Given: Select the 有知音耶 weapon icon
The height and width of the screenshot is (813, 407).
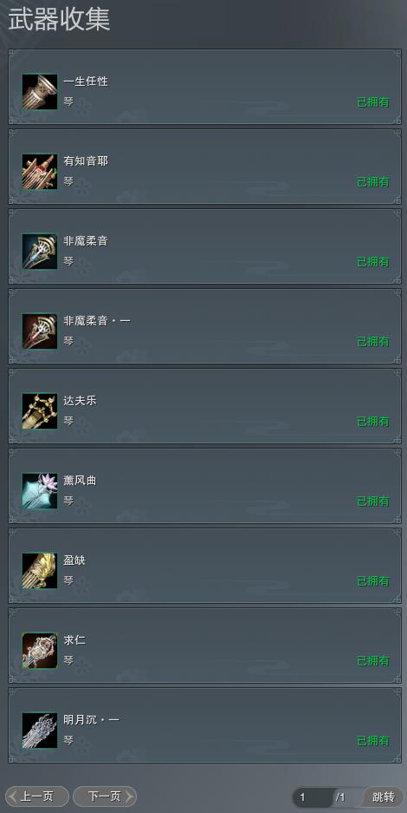Looking at the screenshot, I should pyautogui.click(x=40, y=172).
